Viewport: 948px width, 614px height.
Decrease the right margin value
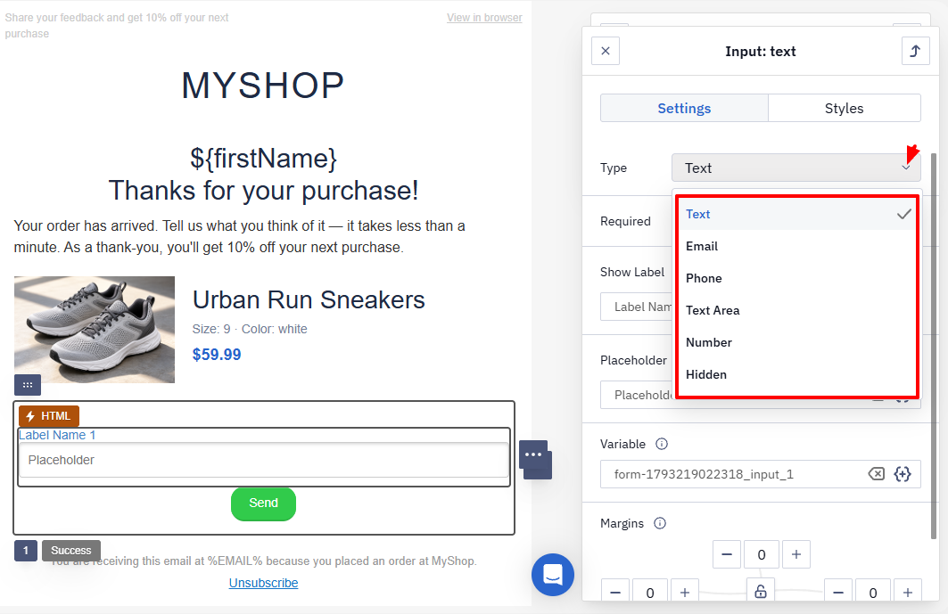pyautogui.click(x=838, y=591)
